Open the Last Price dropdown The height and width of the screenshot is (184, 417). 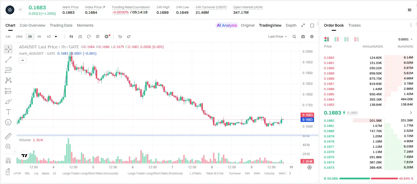[x=277, y=37]
